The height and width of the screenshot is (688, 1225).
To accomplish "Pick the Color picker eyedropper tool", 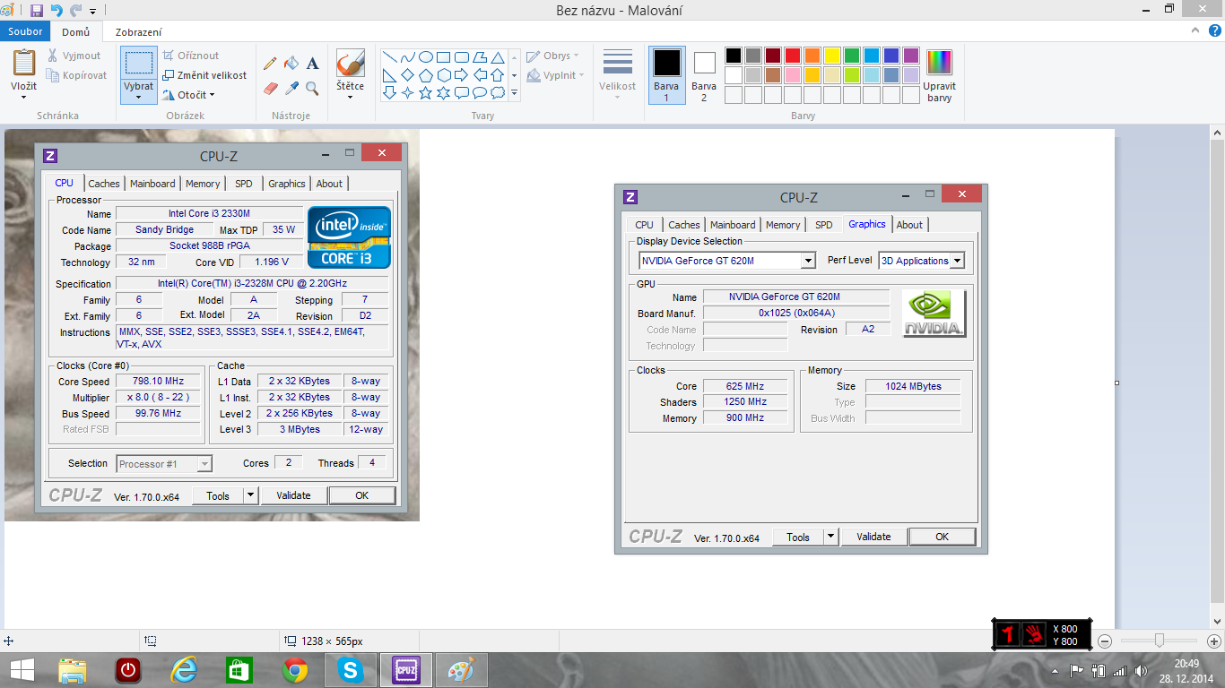I will pos(291,88).
